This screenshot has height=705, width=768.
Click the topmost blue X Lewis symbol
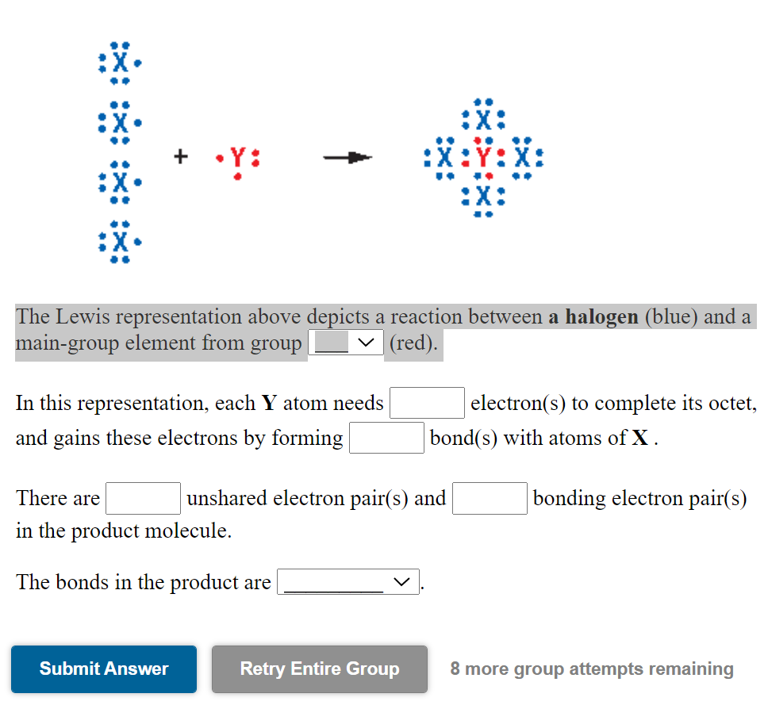[119, 63]
